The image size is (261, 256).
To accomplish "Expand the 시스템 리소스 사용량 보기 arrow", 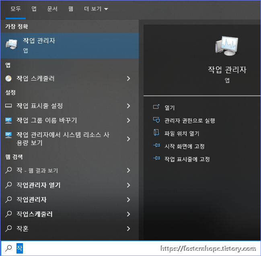I will (x=128, y=139).
